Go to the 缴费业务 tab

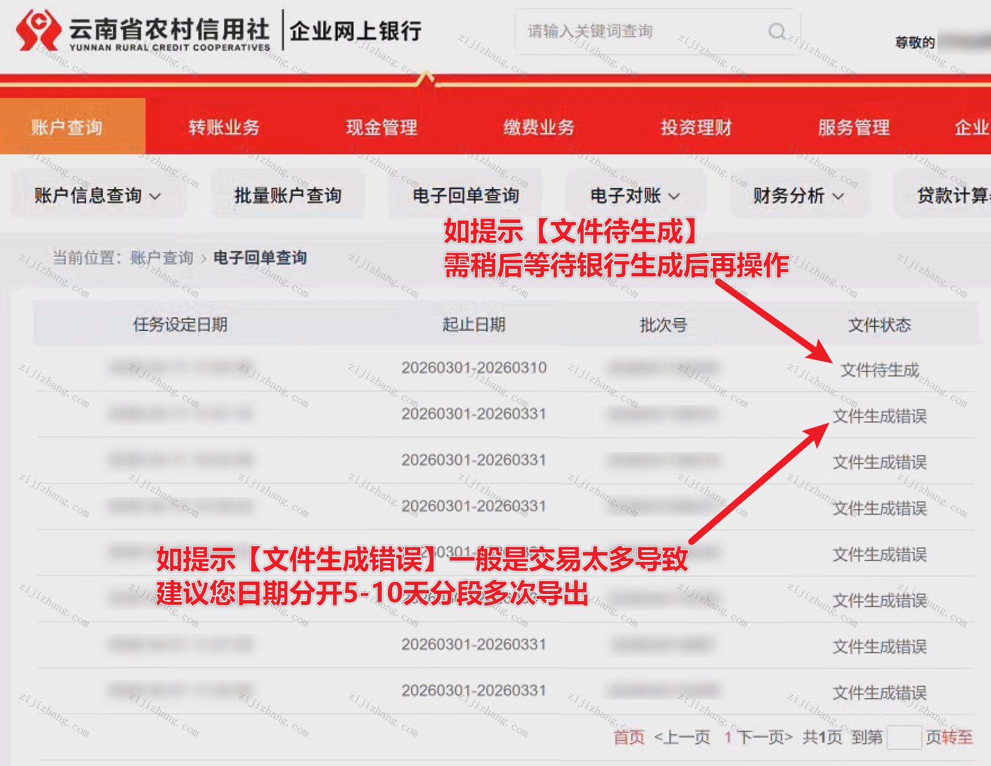(x=538, y=127)
